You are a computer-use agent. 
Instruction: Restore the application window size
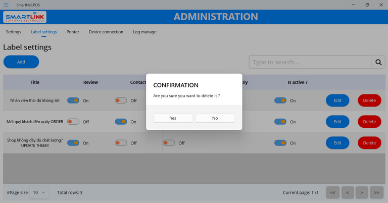367,5
